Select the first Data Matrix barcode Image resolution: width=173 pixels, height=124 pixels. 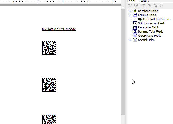click(x=49, y=48)
